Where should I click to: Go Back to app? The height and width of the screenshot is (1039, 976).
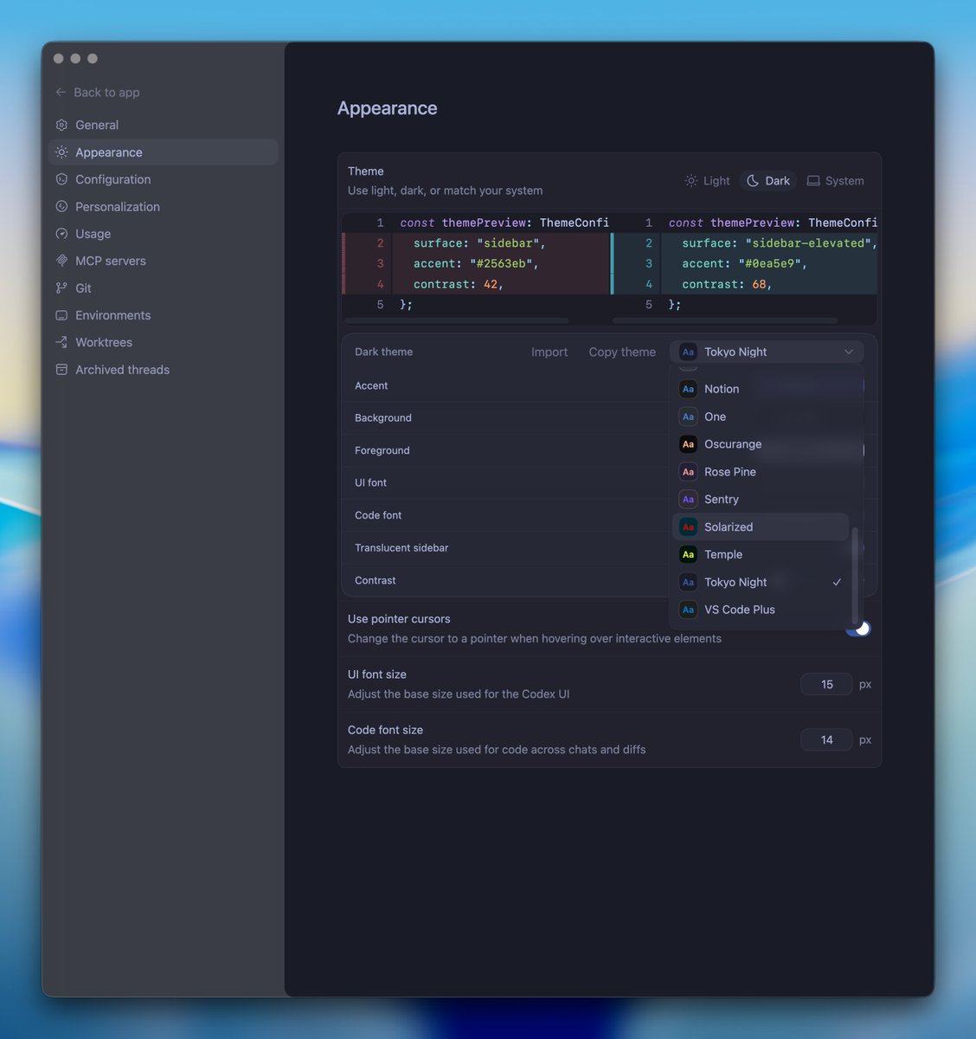click(97, 92)
